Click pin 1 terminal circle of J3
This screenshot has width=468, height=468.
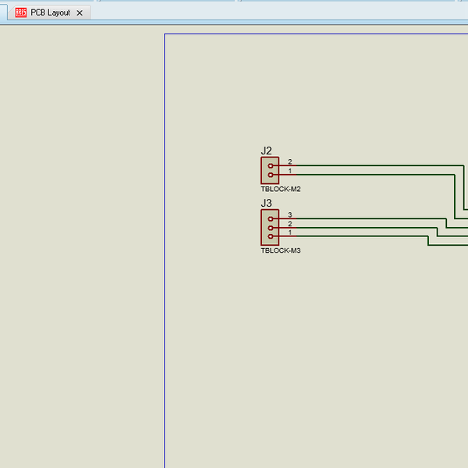point(271,236)
